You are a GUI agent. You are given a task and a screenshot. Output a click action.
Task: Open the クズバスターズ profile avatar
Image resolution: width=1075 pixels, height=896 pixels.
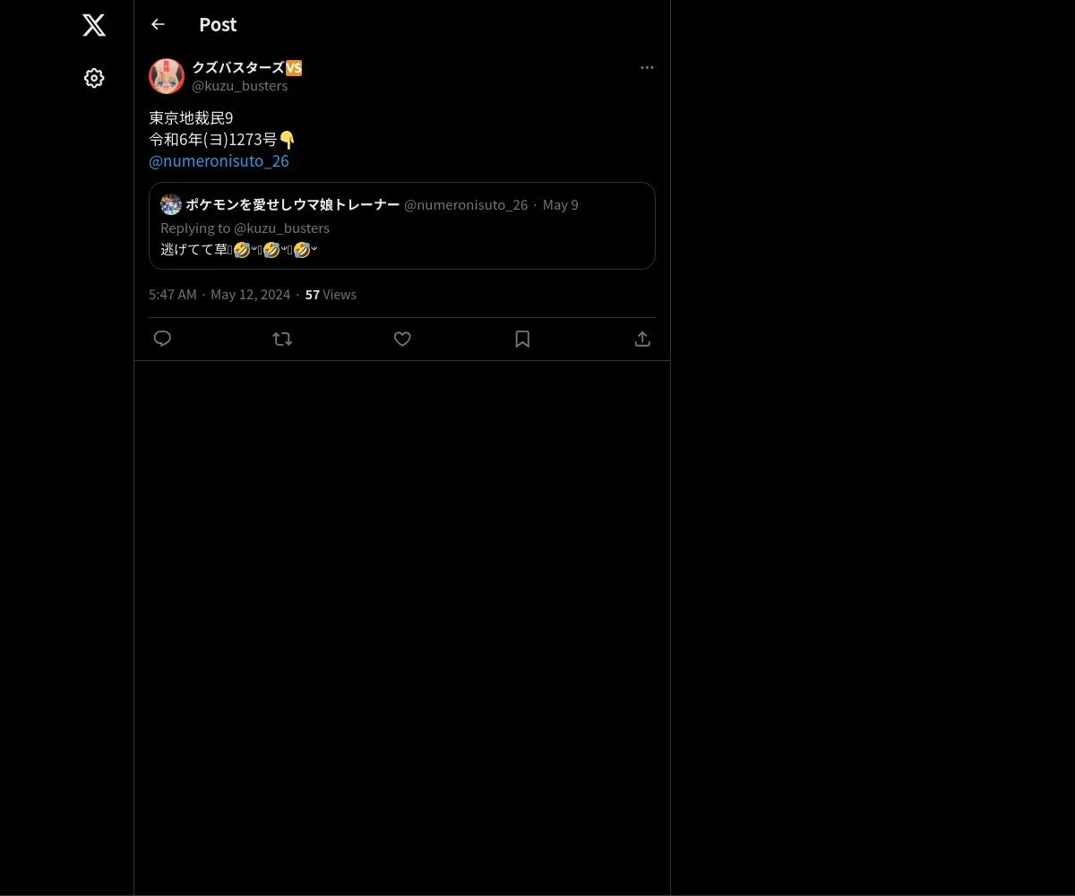167,76
